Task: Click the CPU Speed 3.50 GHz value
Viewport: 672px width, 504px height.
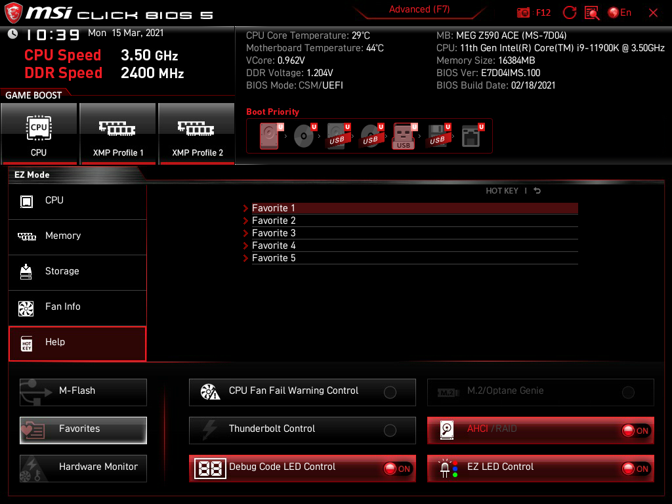Action: [149, 55]
